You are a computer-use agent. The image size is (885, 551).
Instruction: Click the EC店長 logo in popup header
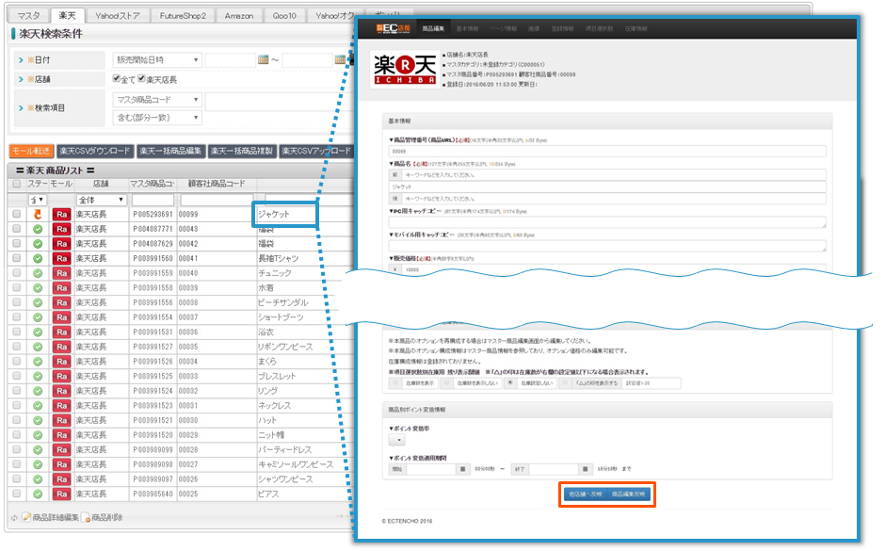[394, 28]
